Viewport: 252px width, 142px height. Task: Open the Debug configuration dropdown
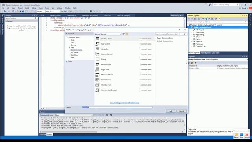click(x=41, y=11)
